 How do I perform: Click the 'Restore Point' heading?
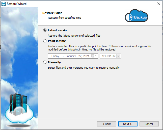[x=52, y=13]
